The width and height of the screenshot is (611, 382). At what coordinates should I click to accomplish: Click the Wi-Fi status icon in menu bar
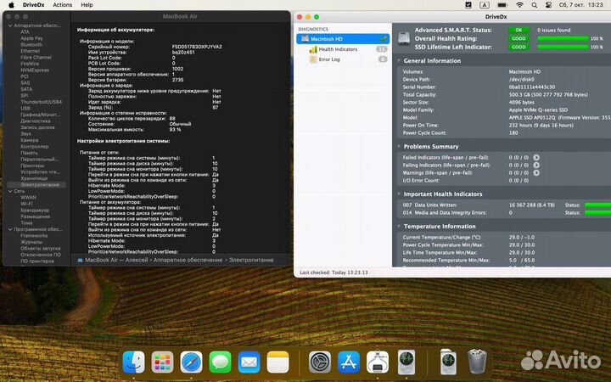[x=519, y=5]
